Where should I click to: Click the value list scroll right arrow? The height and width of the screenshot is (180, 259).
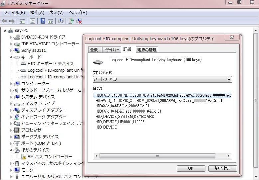(228, 156)
